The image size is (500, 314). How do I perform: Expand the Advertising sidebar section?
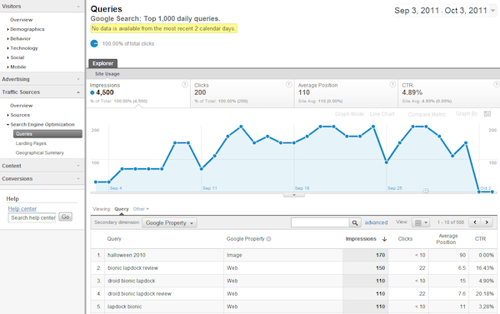coord(78,79)
